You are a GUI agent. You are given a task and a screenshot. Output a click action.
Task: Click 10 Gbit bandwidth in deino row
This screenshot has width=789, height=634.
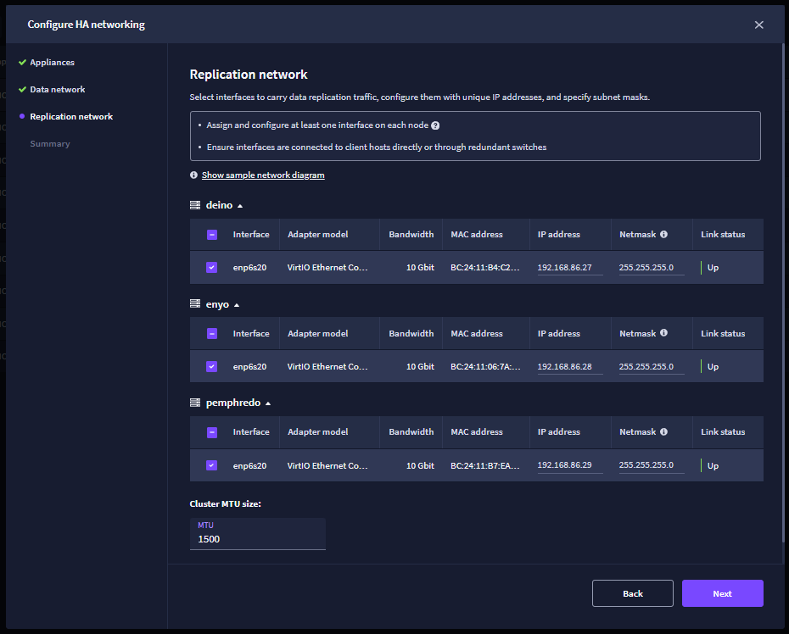[420, 268]
